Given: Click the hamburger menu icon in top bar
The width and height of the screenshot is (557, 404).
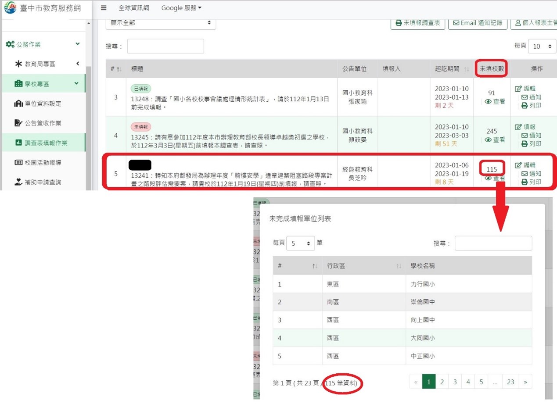Looking at the screenshot, I should (104, 8).
